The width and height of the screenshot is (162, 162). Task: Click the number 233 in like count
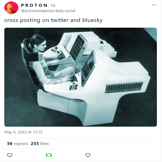point(35,144)
